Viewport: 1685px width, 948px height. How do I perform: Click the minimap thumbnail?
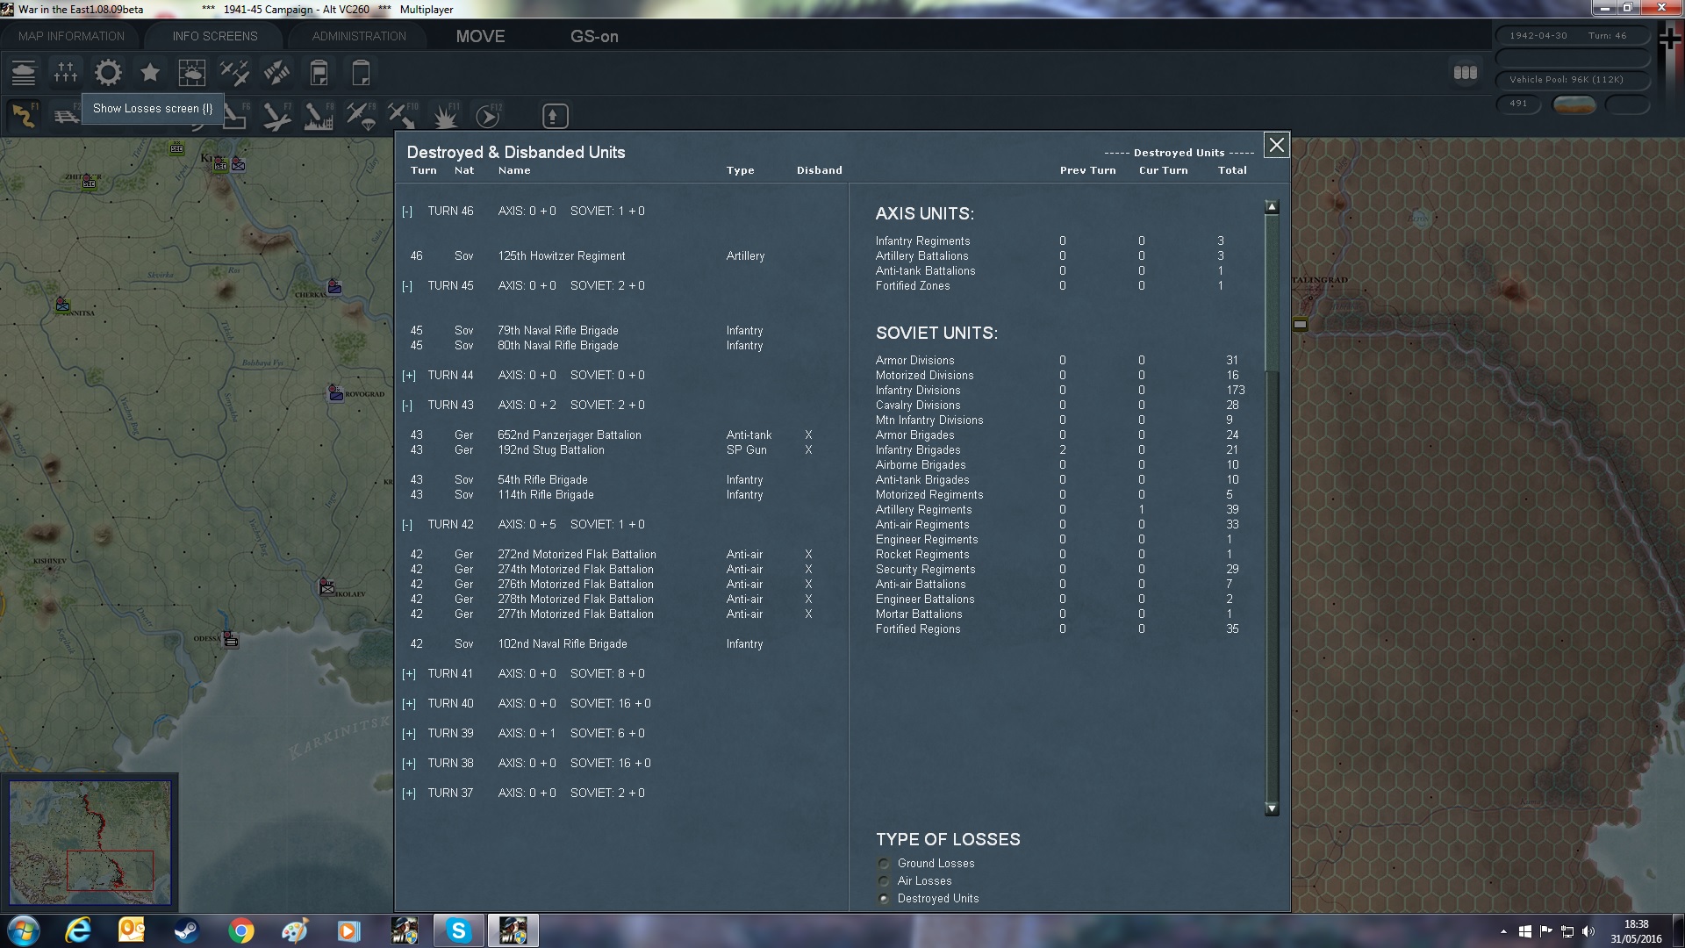(90, 843)
